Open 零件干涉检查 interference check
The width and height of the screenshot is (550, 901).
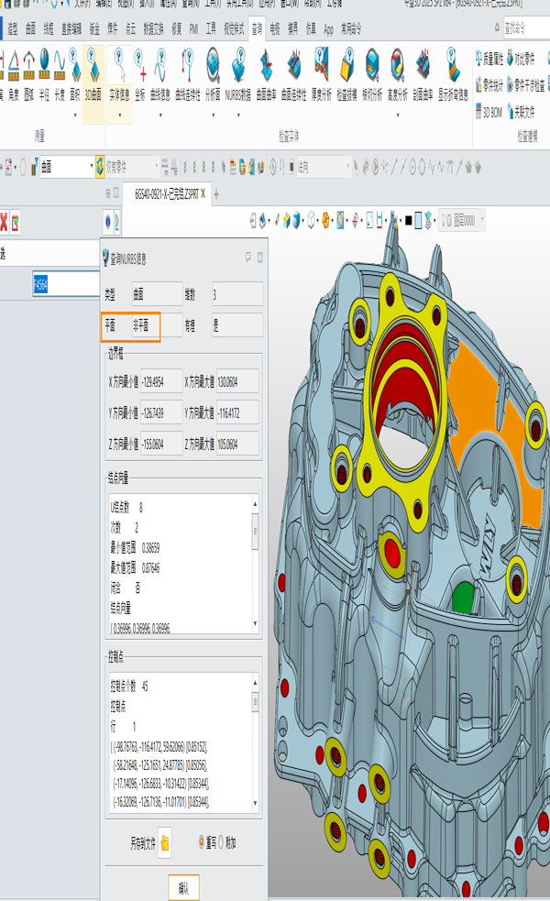pyautogui.click(x=526, y=85)
